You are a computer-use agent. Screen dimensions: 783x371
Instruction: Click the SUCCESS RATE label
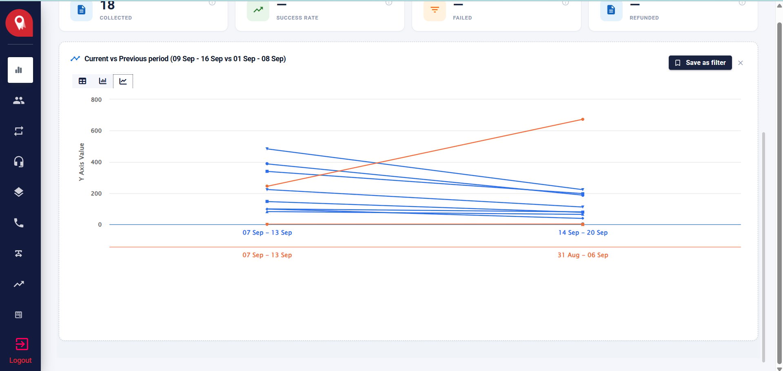pos(297,18)
